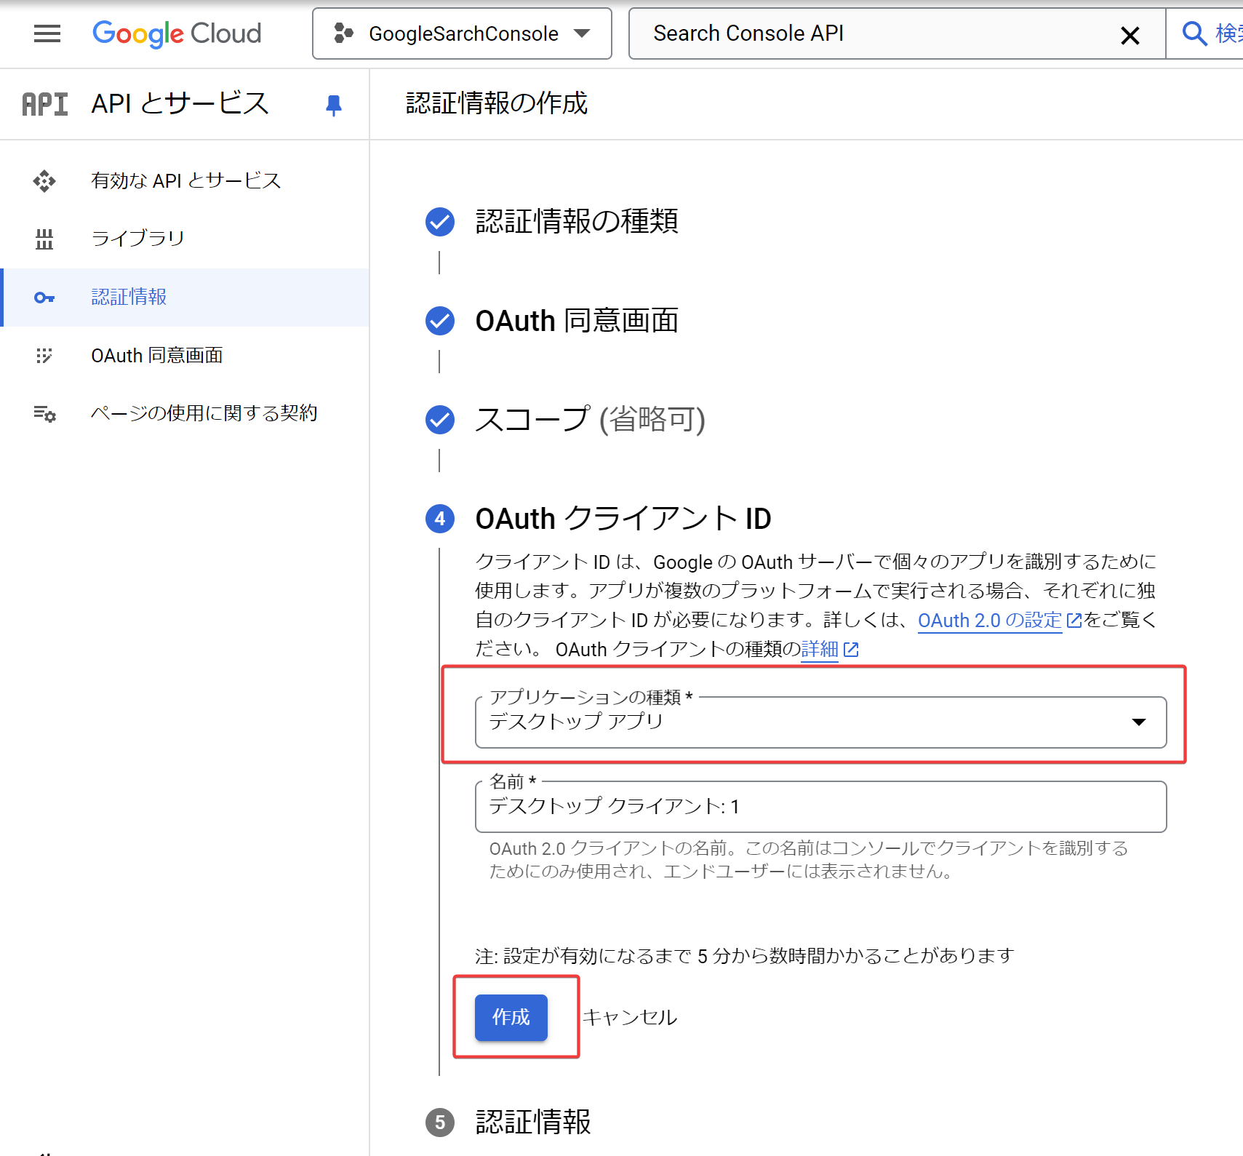1243x1156 pixels.
Task: Open ライブラリ in sidebar
Action: [185, 239]
